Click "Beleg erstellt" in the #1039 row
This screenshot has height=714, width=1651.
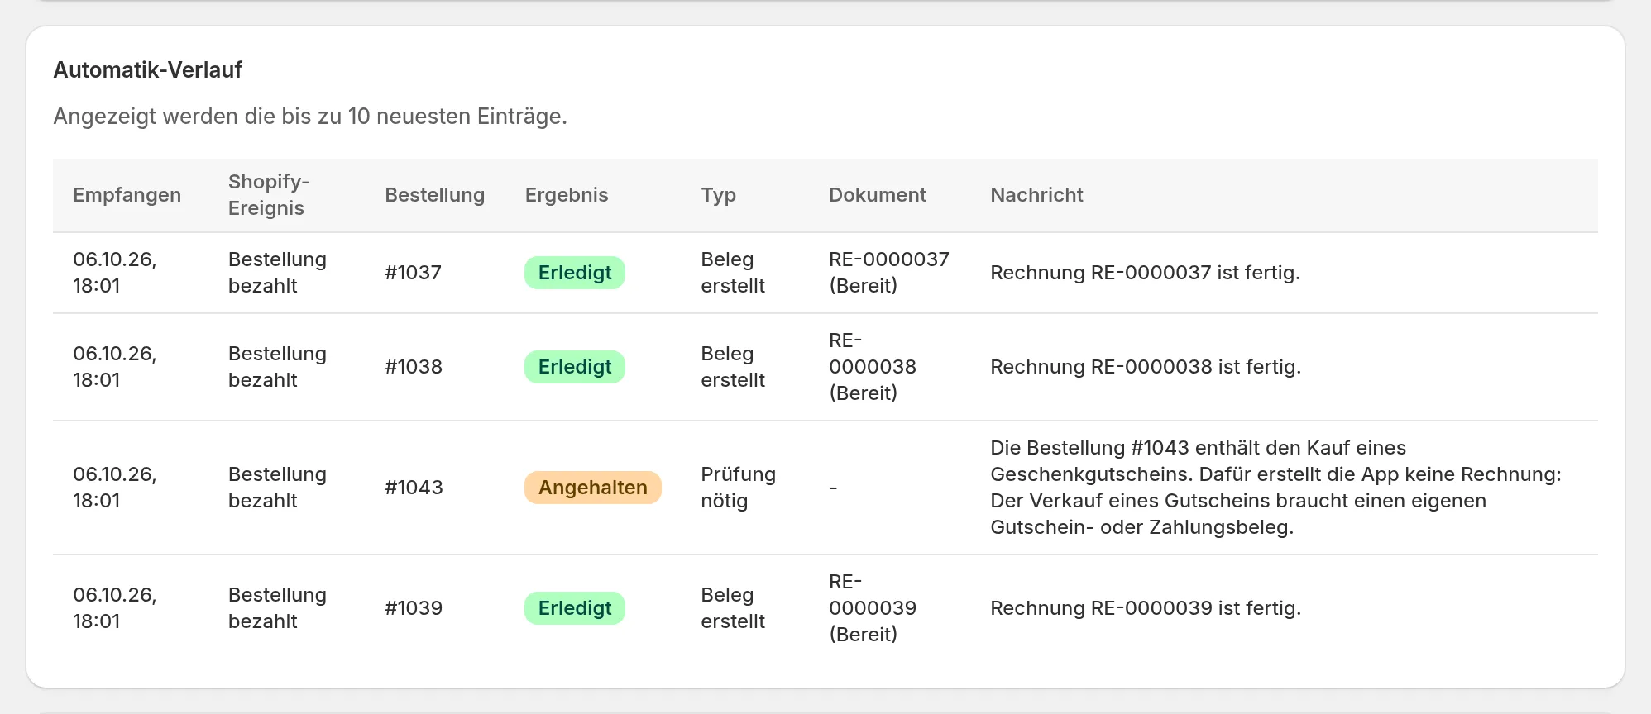coord(733,608)
